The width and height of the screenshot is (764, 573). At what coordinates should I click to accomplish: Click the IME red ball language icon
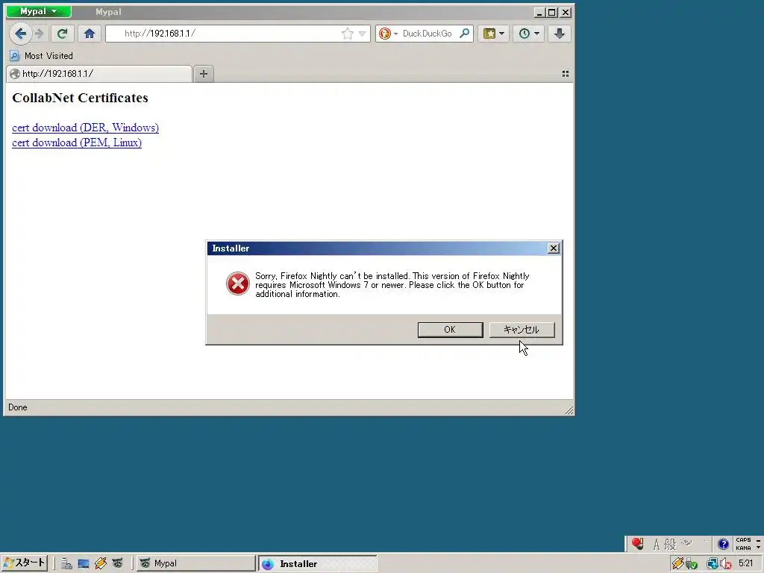pos(637,543)
